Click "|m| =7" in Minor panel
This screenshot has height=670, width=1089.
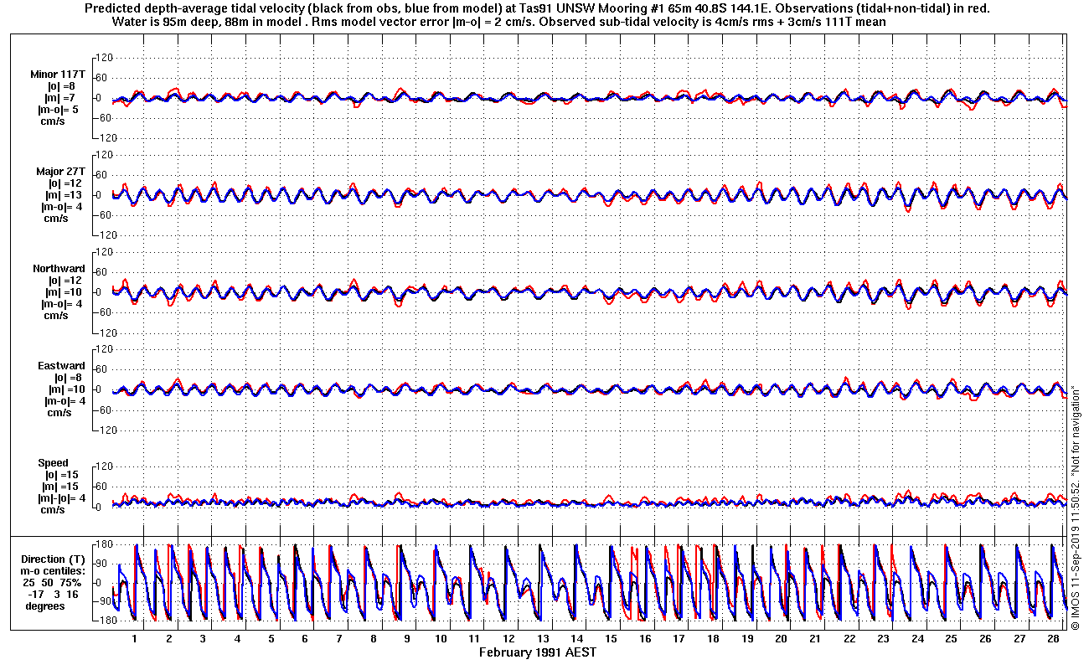click(61, 98)
